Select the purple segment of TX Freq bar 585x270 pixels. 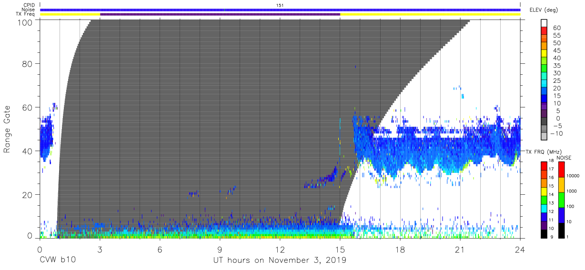pos(220,14)
